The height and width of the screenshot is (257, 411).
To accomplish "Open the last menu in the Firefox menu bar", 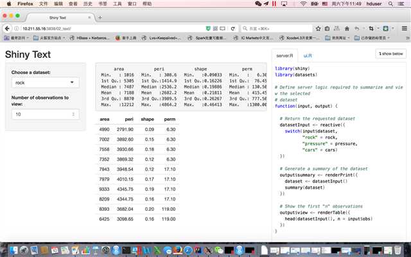I will pyautogui.click(x=147, y=4).
